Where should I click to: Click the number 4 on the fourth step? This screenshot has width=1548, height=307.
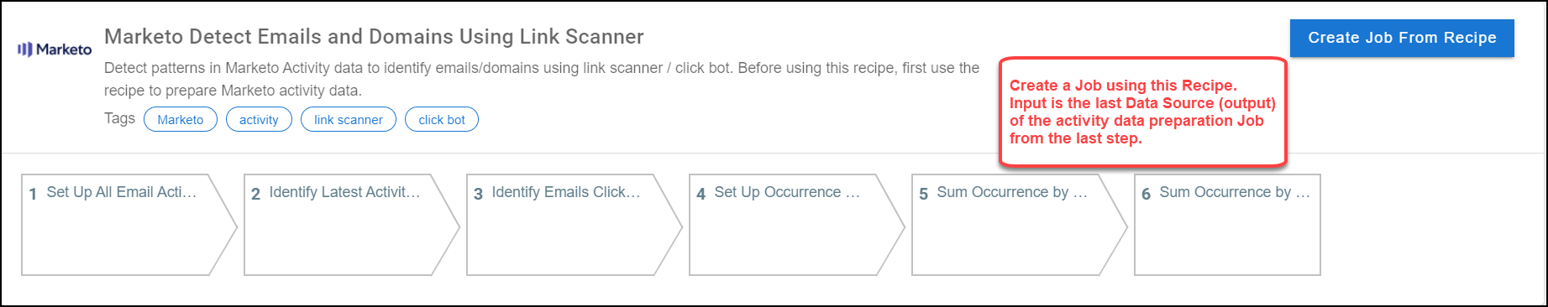[x=701, y=194]
